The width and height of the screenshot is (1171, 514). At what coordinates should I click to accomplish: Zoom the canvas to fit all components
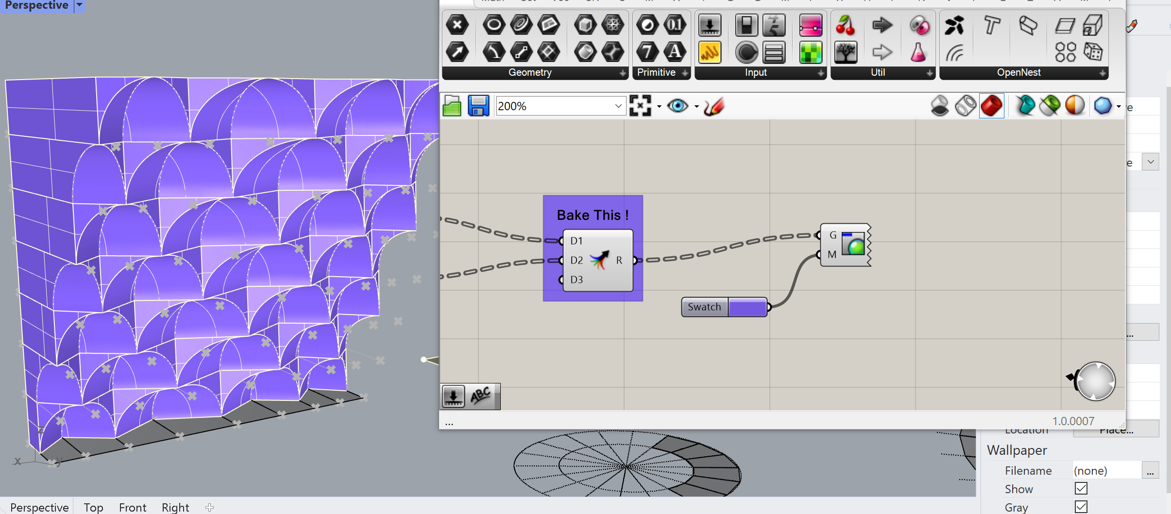(641, 105)
